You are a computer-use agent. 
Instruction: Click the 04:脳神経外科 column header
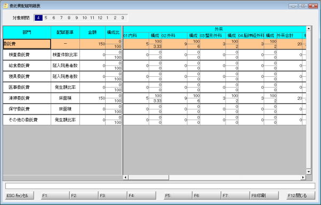point(251,36)
